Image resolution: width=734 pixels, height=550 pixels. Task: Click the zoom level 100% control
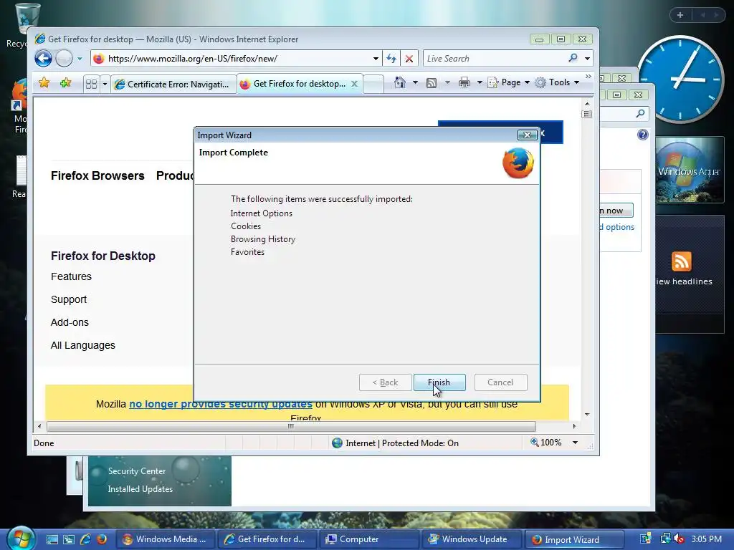click(545, 443)
